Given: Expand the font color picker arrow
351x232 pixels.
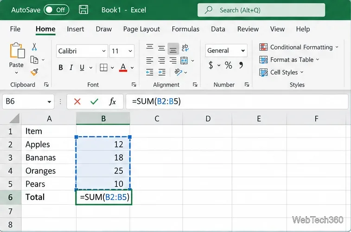Looking at the screenshot, I should (132, 68).
